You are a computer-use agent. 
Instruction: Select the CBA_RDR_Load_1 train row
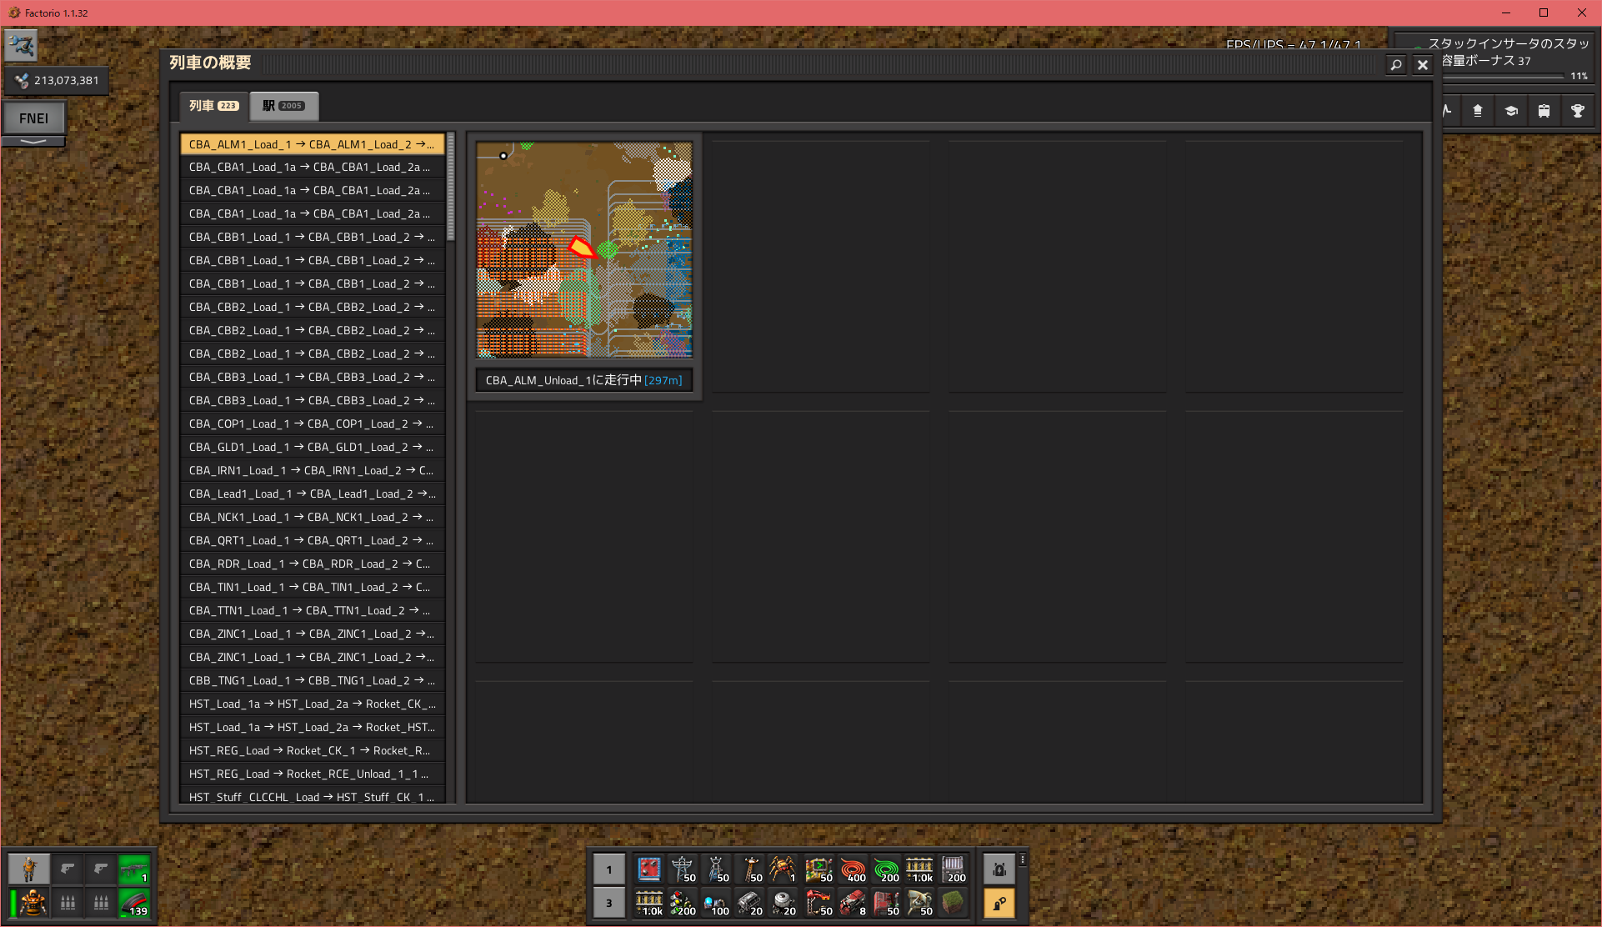pyautogui.click(x=313, y=564)
